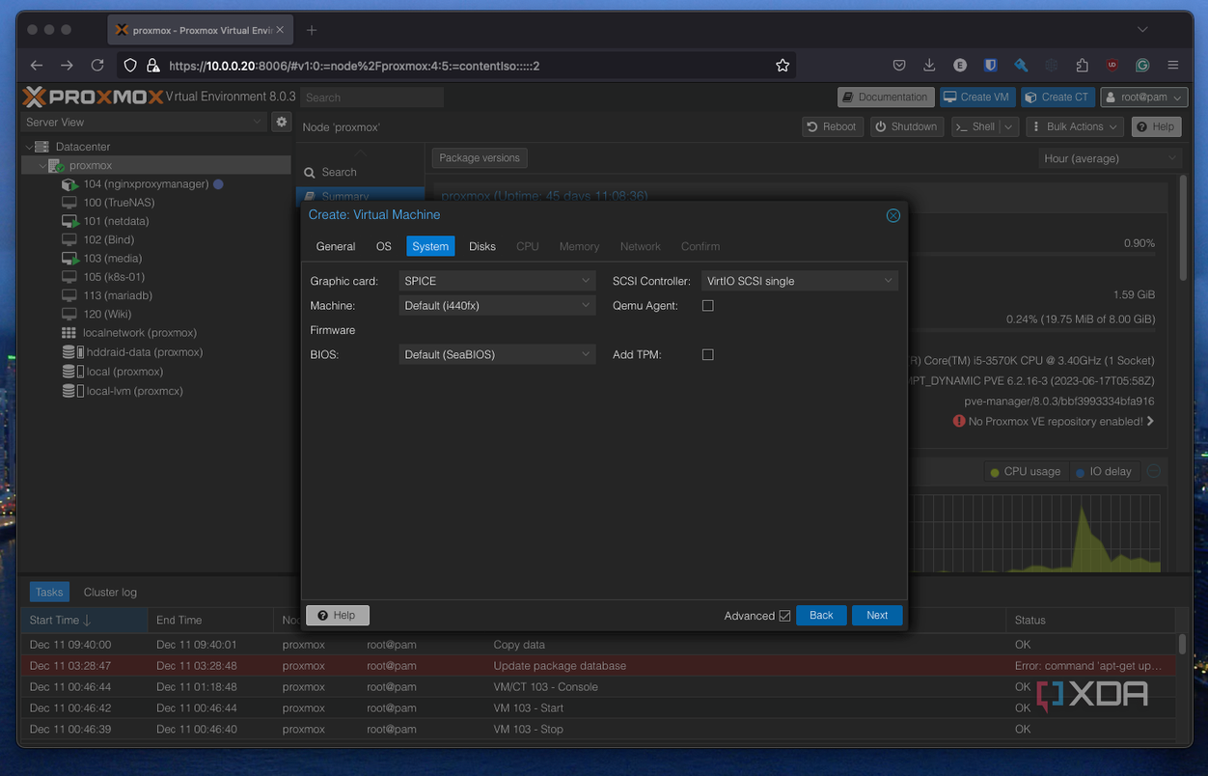Click the browser forward arrow
The height and width of the screenshot is (776, 1208).
tap(67, 66)
